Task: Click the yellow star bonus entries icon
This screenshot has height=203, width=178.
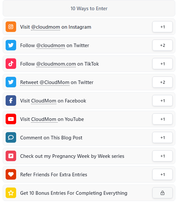Action: pyautogui.click(x=11, y=193)
